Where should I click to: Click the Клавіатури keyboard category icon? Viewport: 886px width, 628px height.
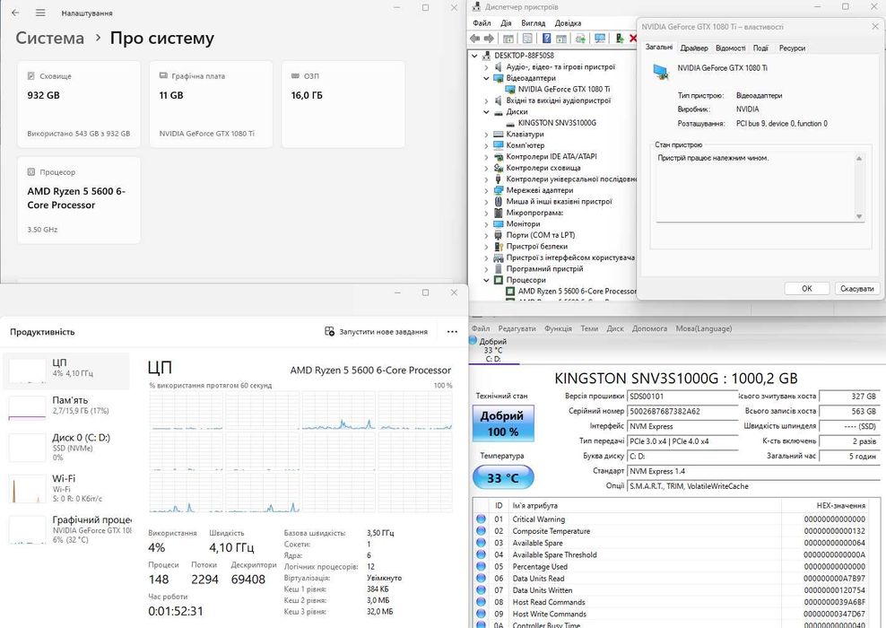(x=498, y=134)
